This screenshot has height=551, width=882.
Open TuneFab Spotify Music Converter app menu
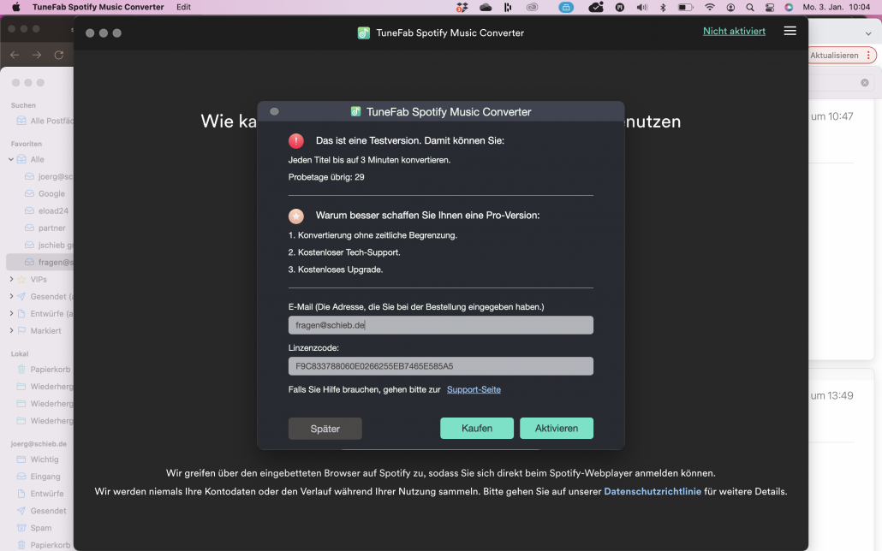pyautogui.click(x=98, y=7)
